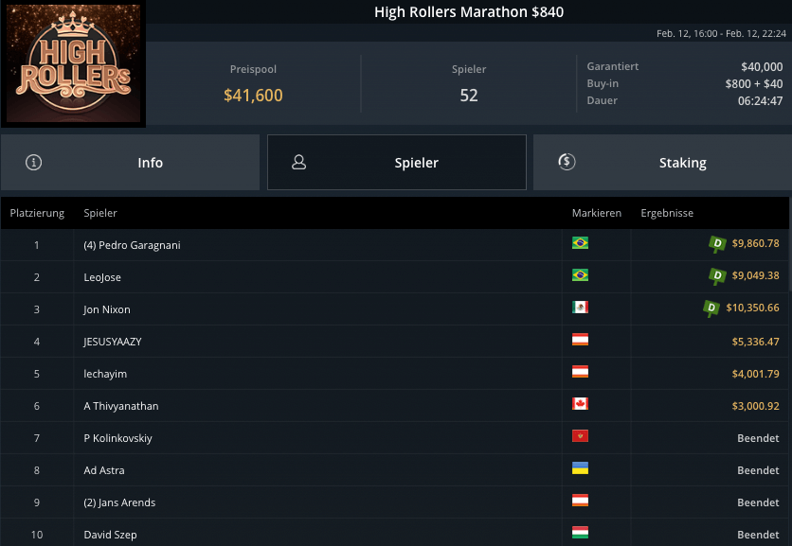
Task: Click the player silhouette icon
Action: coord(299,162)
